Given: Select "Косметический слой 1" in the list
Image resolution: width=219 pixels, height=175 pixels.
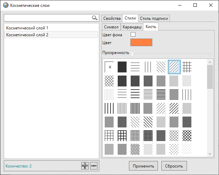Looking at the screenshot, I should pyautogui.click(x=27, y=28).
